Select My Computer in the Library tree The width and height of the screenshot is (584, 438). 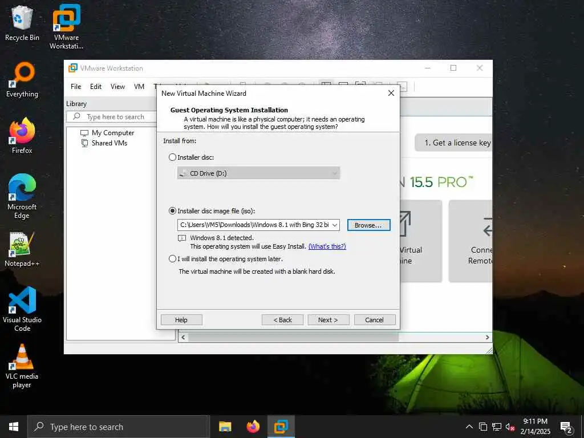pyautogui.click(x=113, y=132)
